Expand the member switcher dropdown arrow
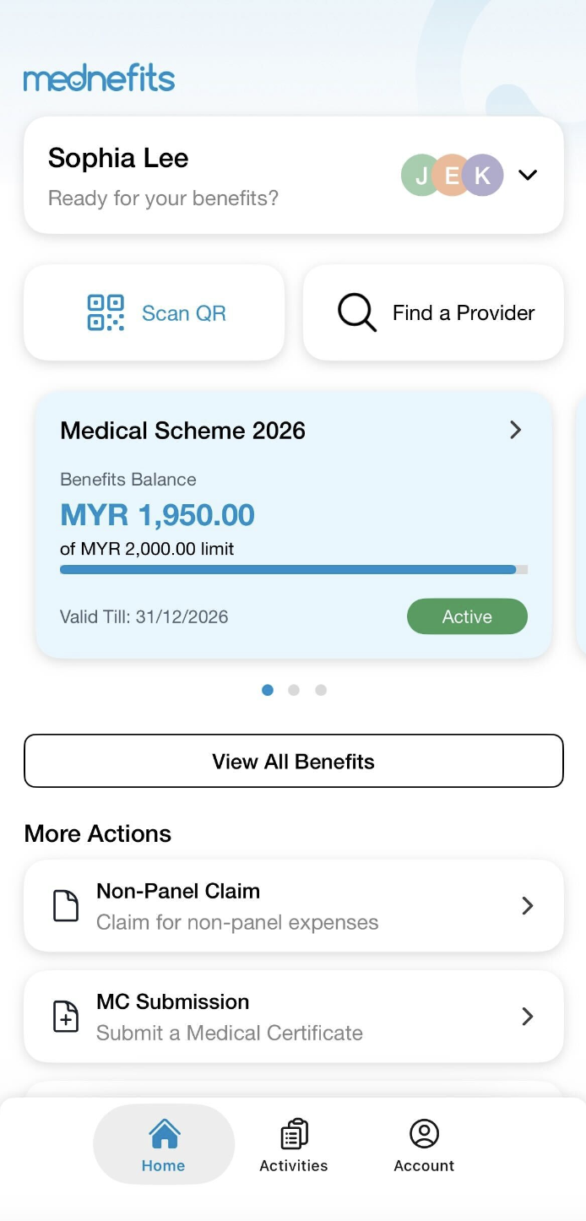The height and width of the screenshot is (1221, 586). pyautogui.click(x=528, y=175)
